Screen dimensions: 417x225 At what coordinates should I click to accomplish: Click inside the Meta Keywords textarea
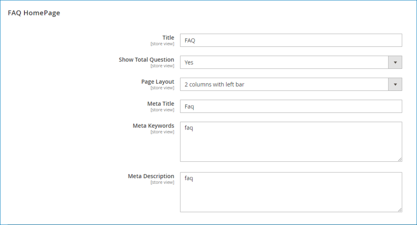[291, 142]
